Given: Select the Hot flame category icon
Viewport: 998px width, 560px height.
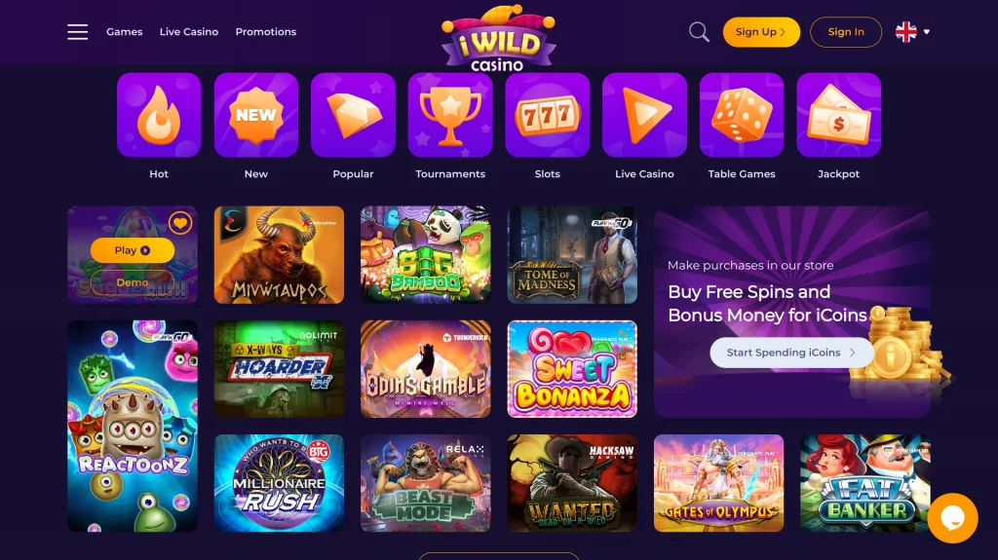Looking at the screenshot, I should (159, 115).
